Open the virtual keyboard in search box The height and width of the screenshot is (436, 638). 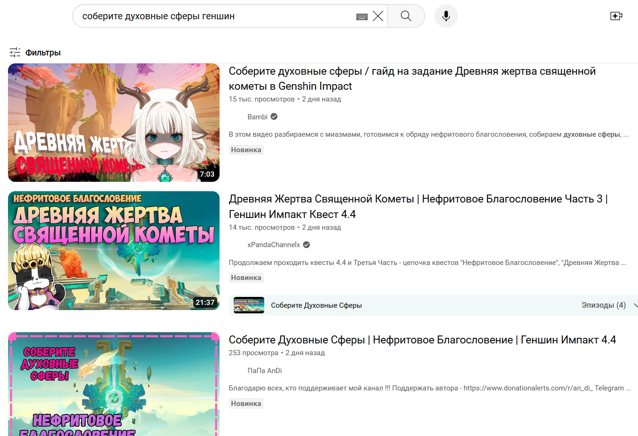[362, 16]
